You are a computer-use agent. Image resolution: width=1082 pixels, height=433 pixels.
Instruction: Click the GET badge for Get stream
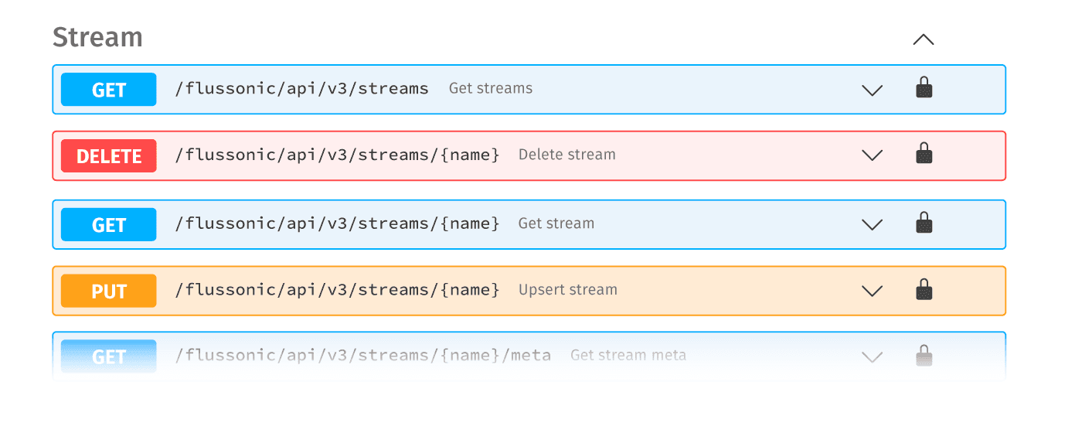coord(109,224)
